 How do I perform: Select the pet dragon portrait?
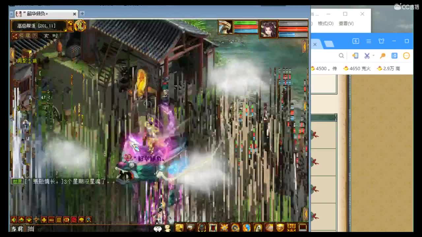(226, 27)
